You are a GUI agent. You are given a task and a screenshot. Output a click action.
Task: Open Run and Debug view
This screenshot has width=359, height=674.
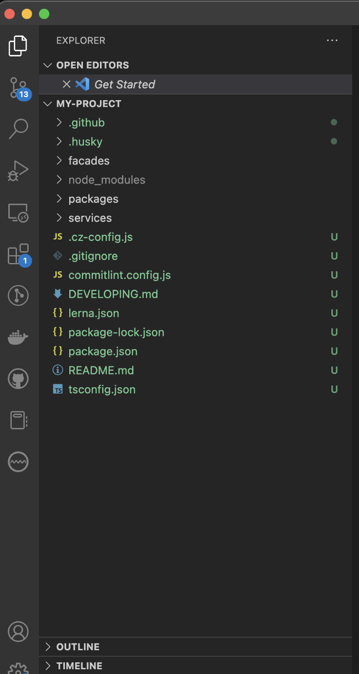coord(18,171)
